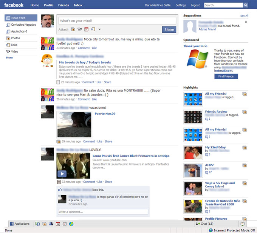
Task: Open the Photos app icon in bottom bar
Action: point(44,224)
